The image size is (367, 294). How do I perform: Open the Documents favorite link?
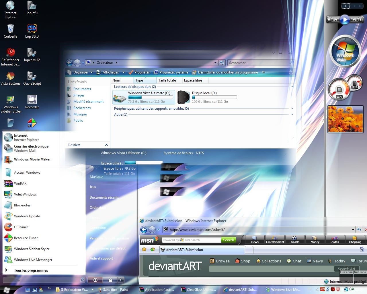tap(82, 89)
